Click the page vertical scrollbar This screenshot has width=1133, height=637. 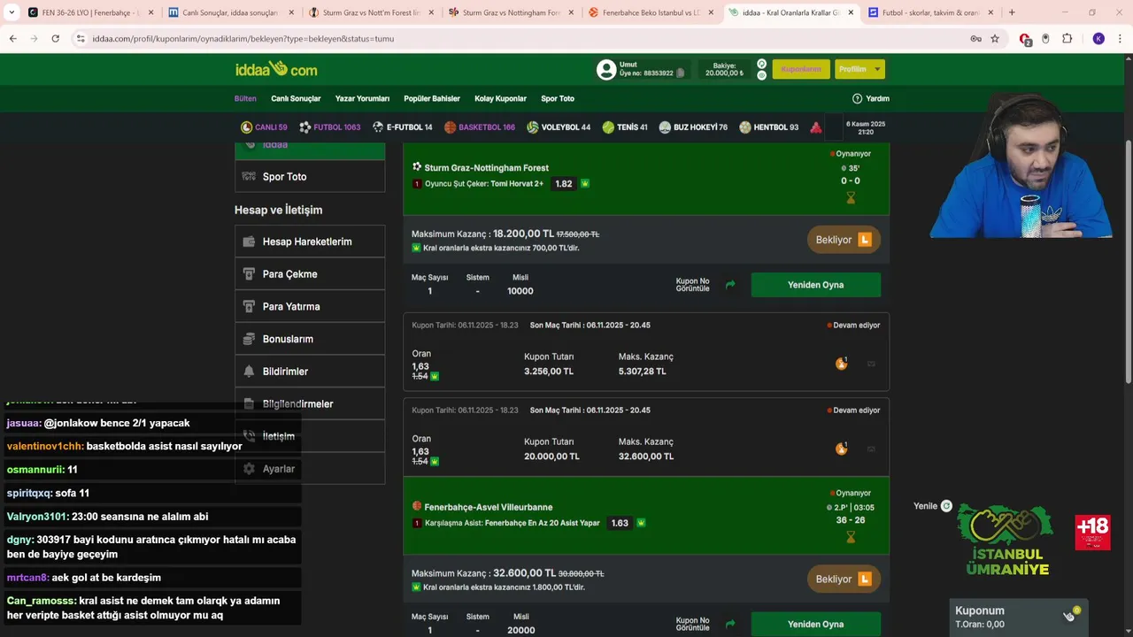coord(1128,261)
